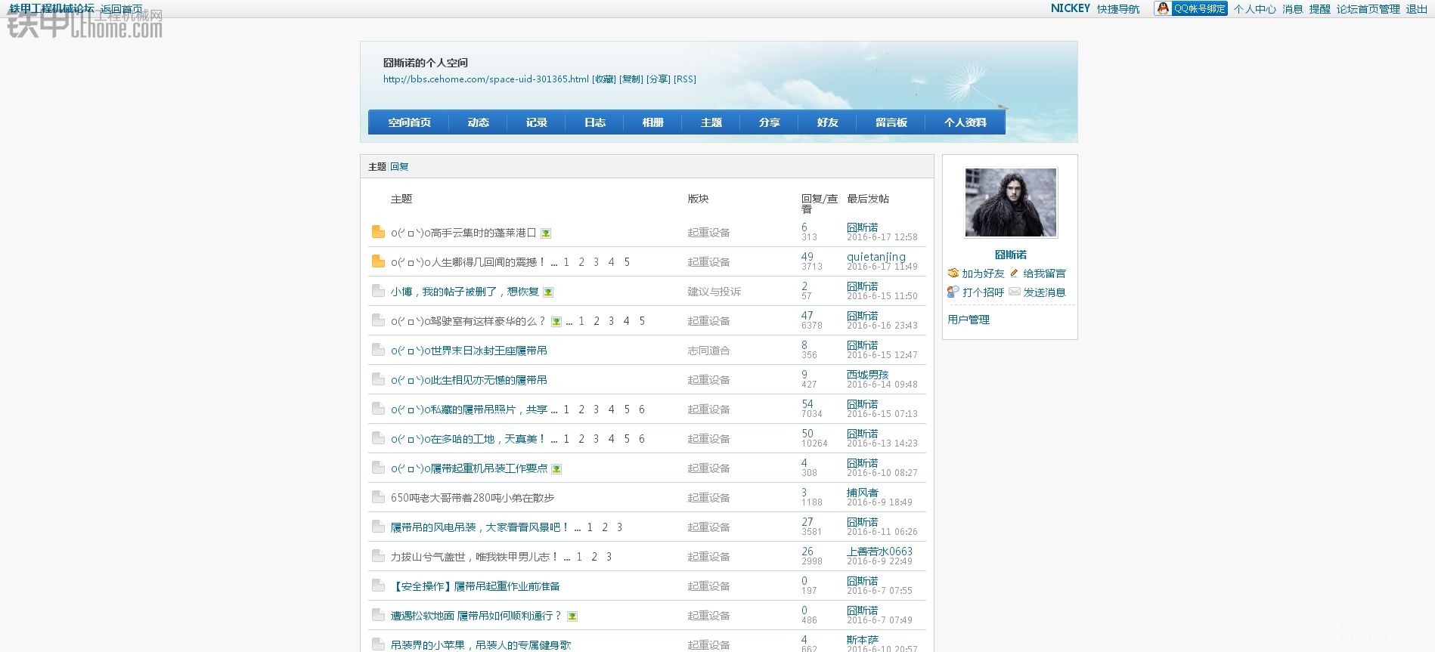Click last poster 捕风者
This screenshot has width=1435, height=652.
point(863,492)
